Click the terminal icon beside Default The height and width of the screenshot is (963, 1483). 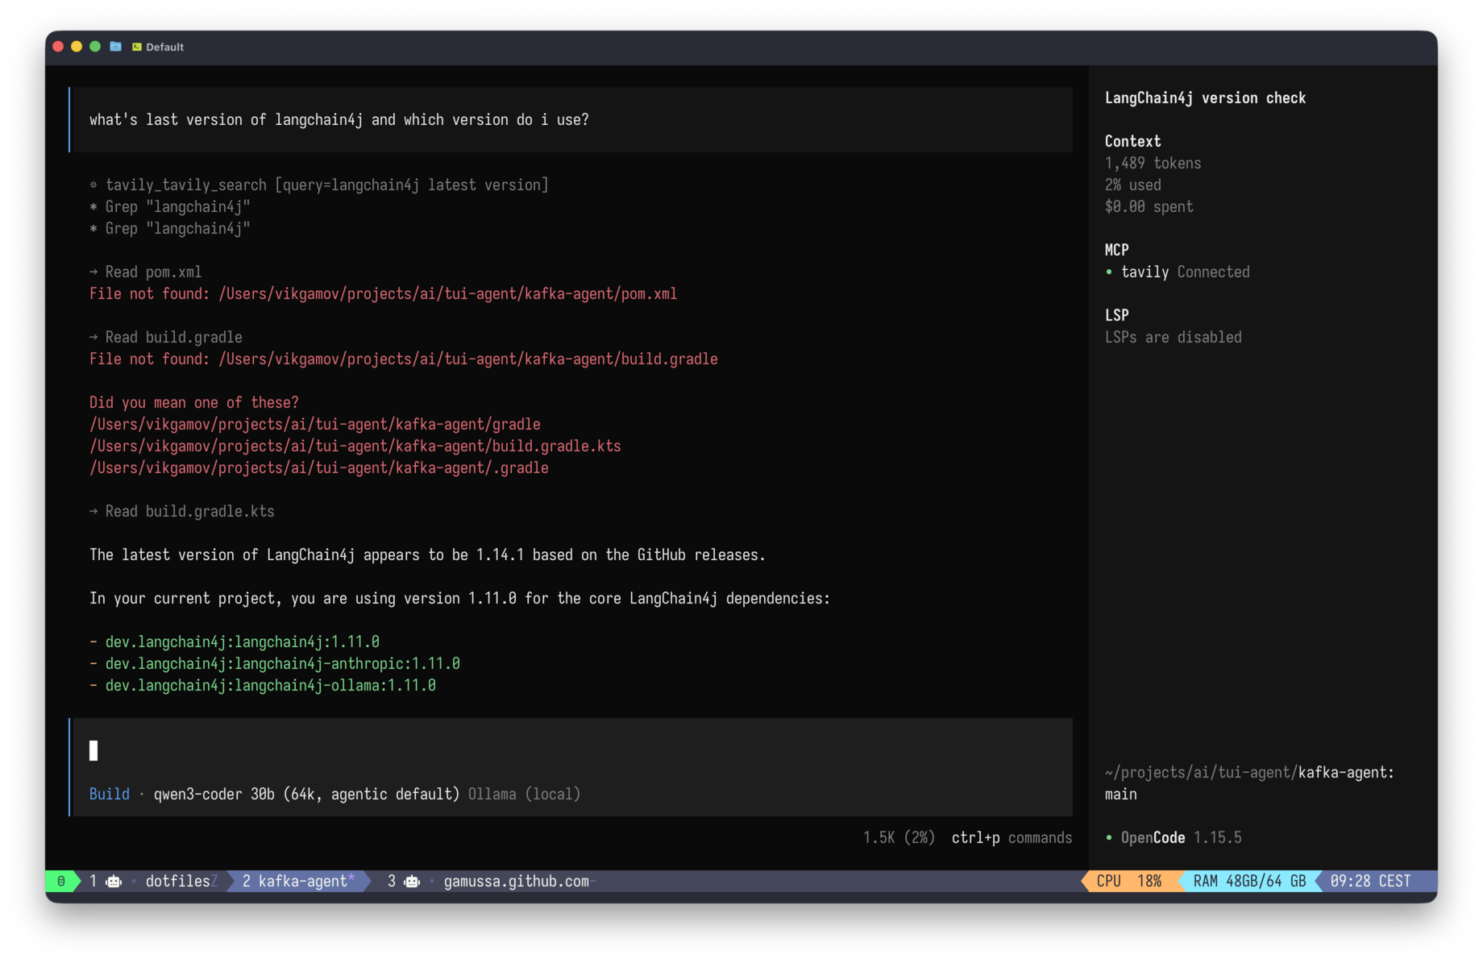137,47
